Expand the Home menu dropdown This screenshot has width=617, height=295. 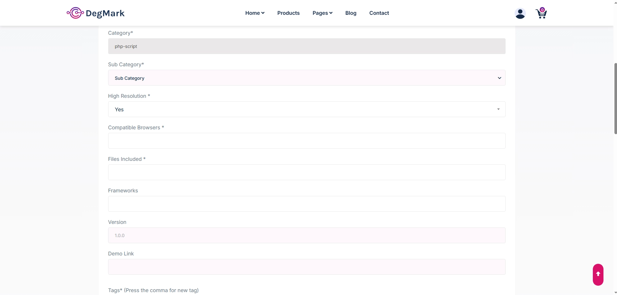(254, 13)
